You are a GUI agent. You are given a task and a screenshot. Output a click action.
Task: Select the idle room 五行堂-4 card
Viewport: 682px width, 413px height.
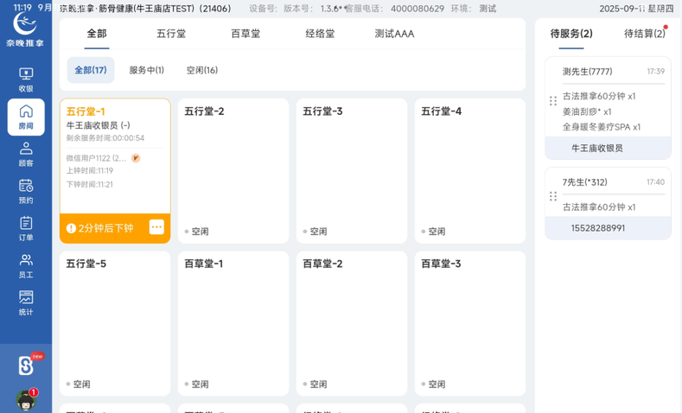[470, 171]
